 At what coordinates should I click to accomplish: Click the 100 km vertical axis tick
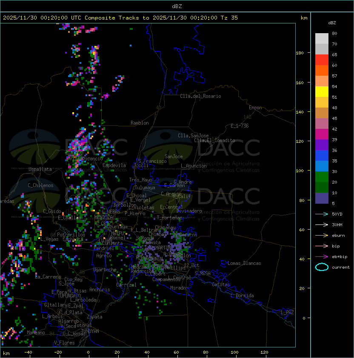pos(300,171)
